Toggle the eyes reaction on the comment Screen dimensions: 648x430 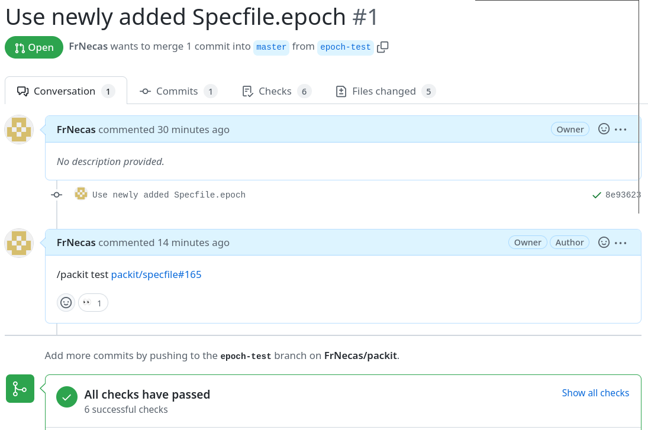93,303
